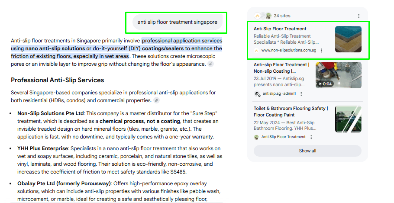Expand the source list with Show all

307,151
